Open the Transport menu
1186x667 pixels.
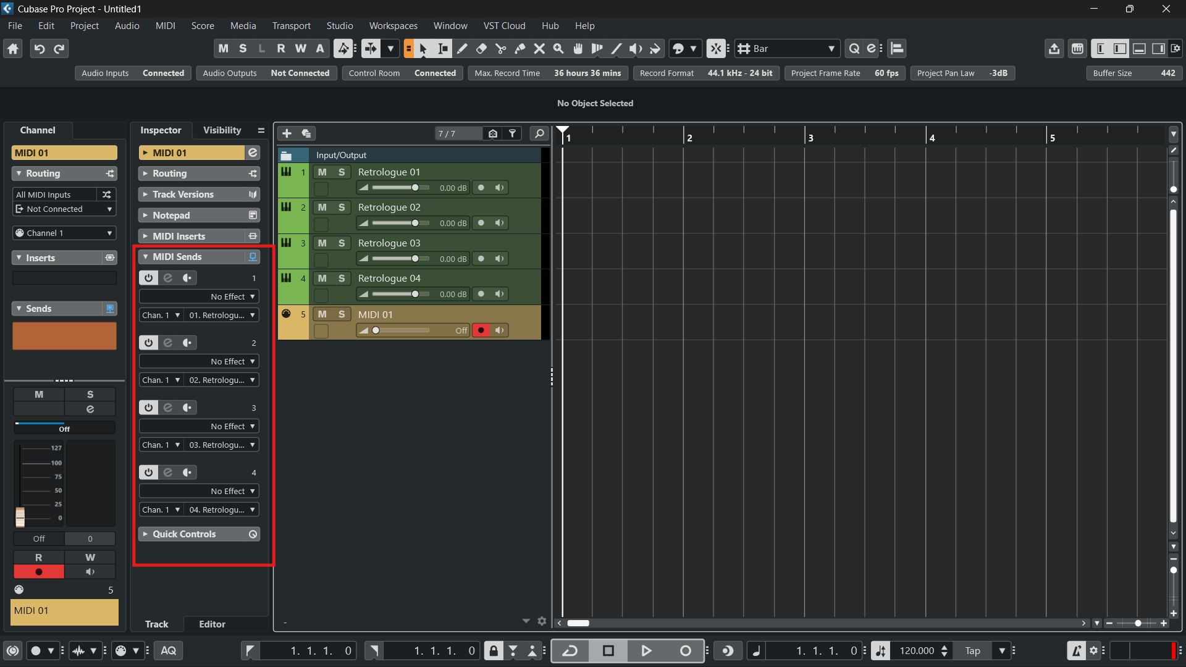(x=291, y=26)
